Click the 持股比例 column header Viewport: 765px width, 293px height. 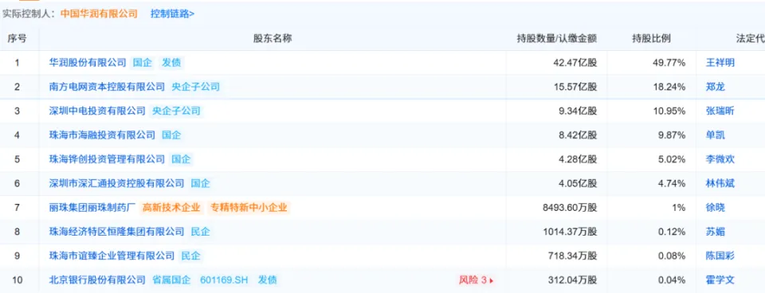(651, 38)
